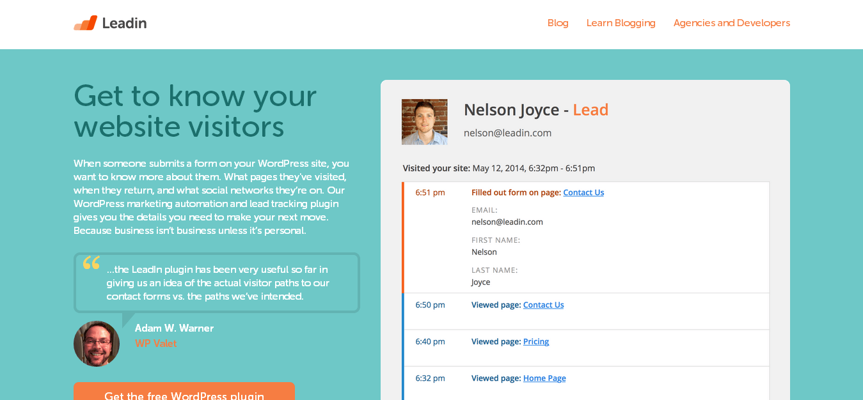Screen dimensions: 863x400
Task: Click the 6:51 pm timestamp
Action: [x=430, y=192]
